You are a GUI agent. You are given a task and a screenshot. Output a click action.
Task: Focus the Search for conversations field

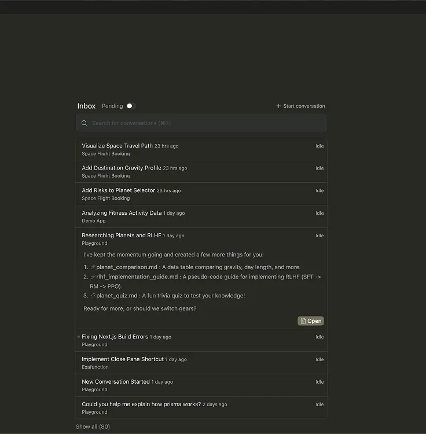click(x=203, y=123)
